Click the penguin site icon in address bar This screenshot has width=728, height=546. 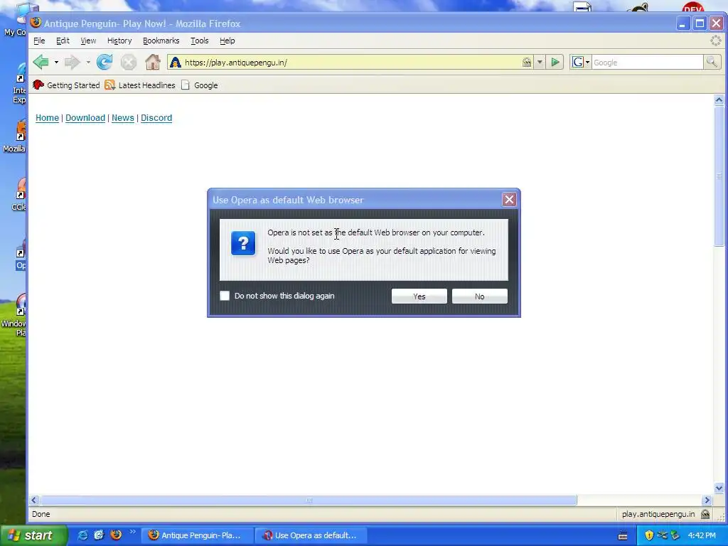(175, 63)
